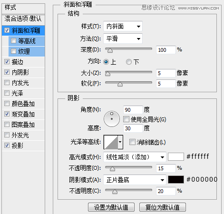This screenshot has height=214, width=224.
Task: Open the 方法 平滑 dropdown
Action: (x=123, y=39)
